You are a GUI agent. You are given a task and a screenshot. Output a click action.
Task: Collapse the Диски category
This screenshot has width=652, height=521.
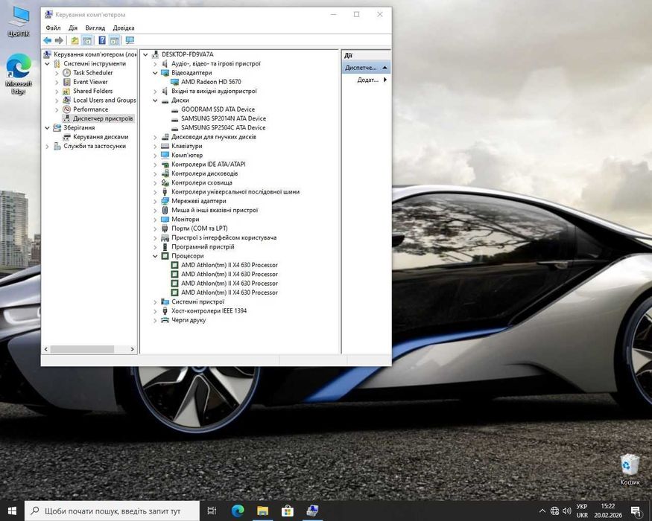click(155, 100)
